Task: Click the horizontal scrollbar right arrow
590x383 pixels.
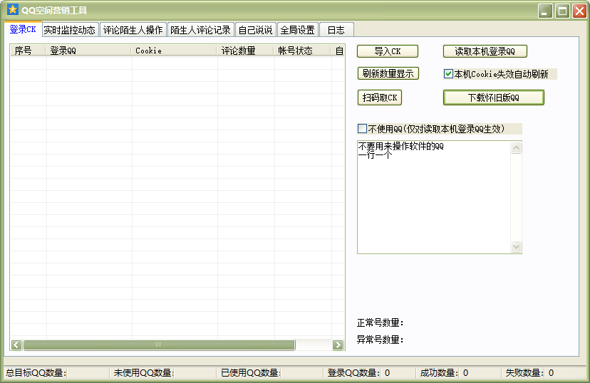Action: [x=338, y=345]
